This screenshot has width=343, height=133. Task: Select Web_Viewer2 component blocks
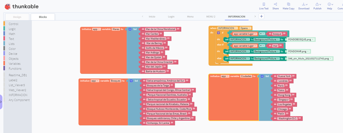(x=17, y=90)
